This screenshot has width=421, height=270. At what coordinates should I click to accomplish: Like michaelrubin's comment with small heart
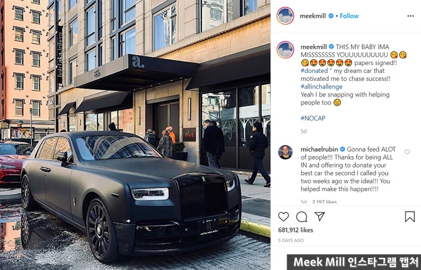407,152
